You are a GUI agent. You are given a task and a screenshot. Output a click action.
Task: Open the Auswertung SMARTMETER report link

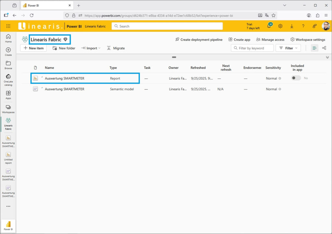click(65, 78)
